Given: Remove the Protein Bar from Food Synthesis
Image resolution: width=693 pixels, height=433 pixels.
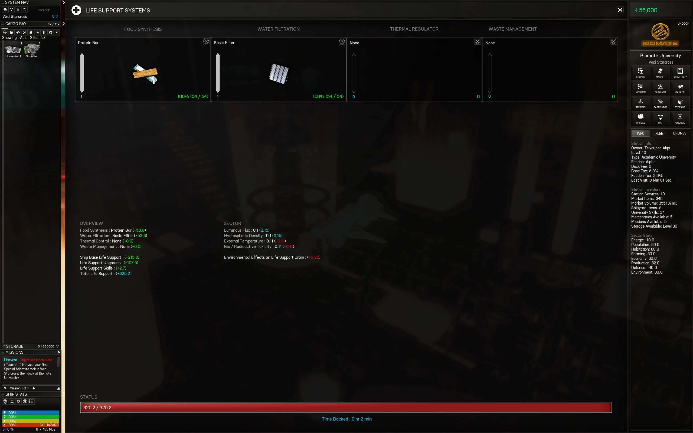Looking at the screenshot, I should tap(206, 41).
